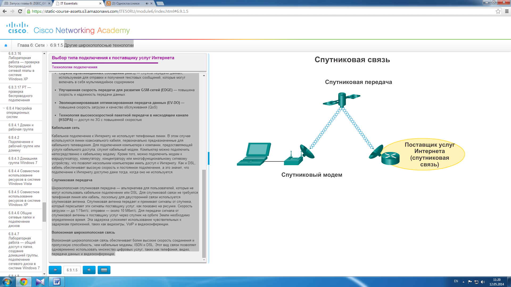The width and height of the screenshot is (511, 287).
Task: Click the browser forward arrow
Action: pos(12,11)
